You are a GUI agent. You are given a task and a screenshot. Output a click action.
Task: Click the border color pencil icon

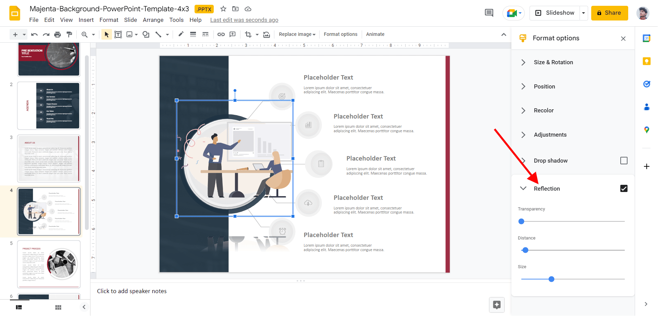[x=181, y=34]
